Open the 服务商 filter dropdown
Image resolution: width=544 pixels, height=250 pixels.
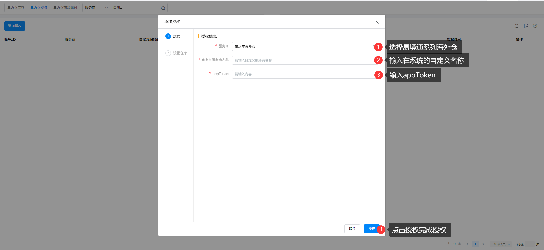tap(96, 8)
